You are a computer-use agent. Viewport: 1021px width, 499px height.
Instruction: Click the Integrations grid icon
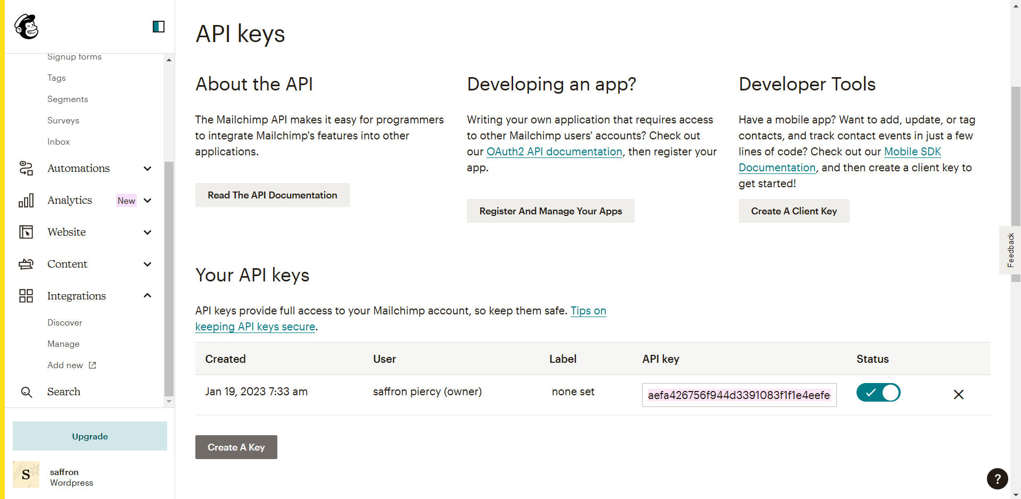point(26,296)
